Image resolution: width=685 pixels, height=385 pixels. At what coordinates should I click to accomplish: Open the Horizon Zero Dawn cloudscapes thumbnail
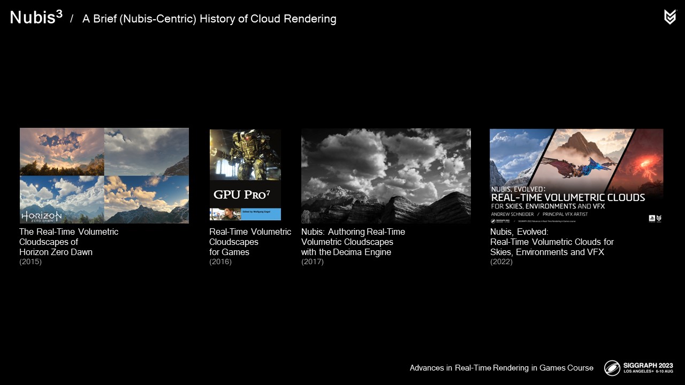point(104,175)
